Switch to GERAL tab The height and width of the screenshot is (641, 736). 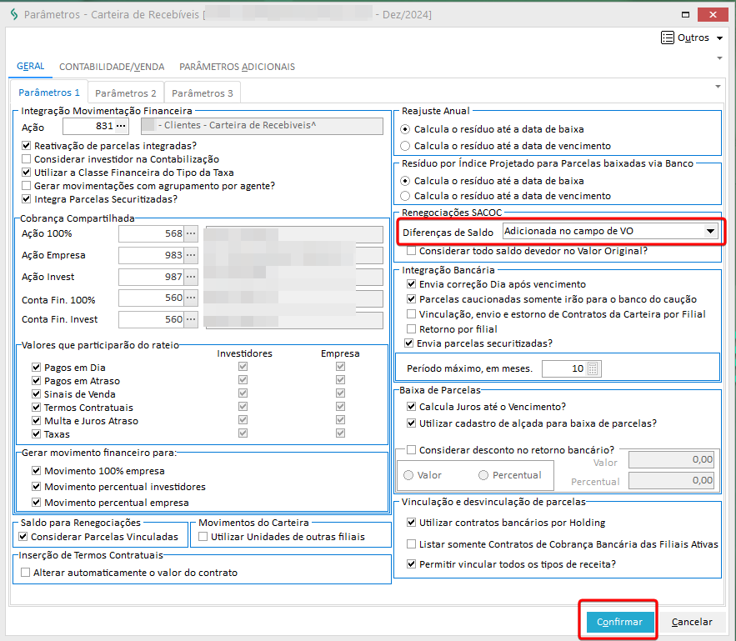(31, 66)
